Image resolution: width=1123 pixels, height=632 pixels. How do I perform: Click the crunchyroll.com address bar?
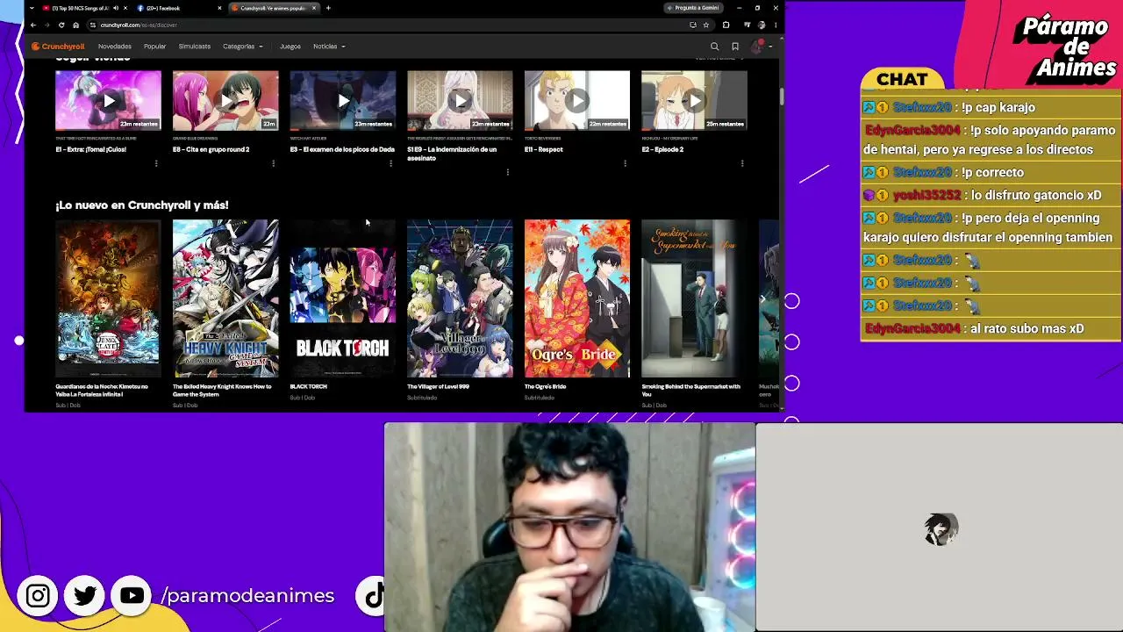pyautogui.click(x=386, y=25)
